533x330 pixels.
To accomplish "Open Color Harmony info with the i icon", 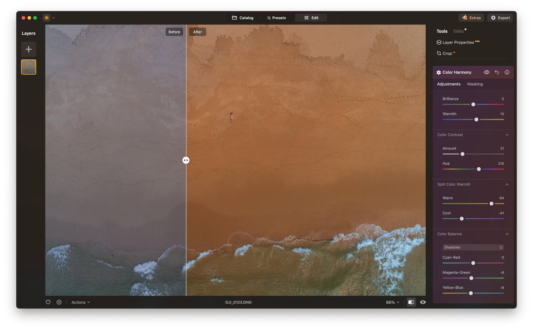I will (x=507, y=72).
